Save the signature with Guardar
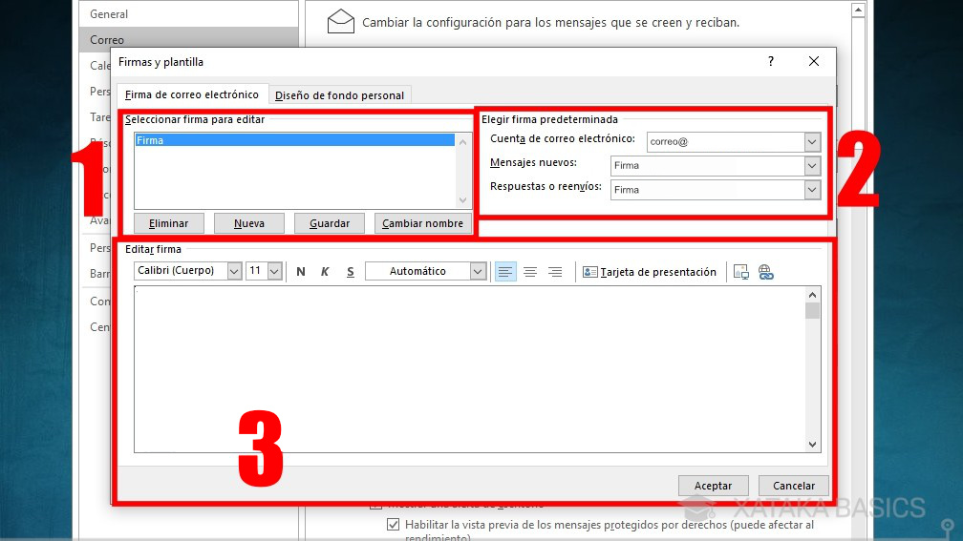963x541 pixels. tap(330, 223)
